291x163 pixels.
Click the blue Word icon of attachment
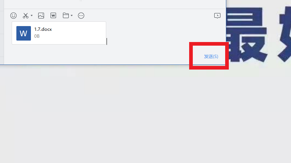[x=24, y=33]
